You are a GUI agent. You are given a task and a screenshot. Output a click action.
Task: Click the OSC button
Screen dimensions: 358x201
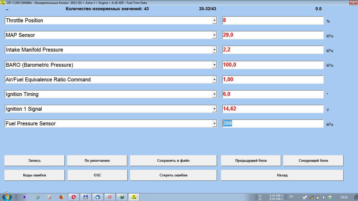97,175
